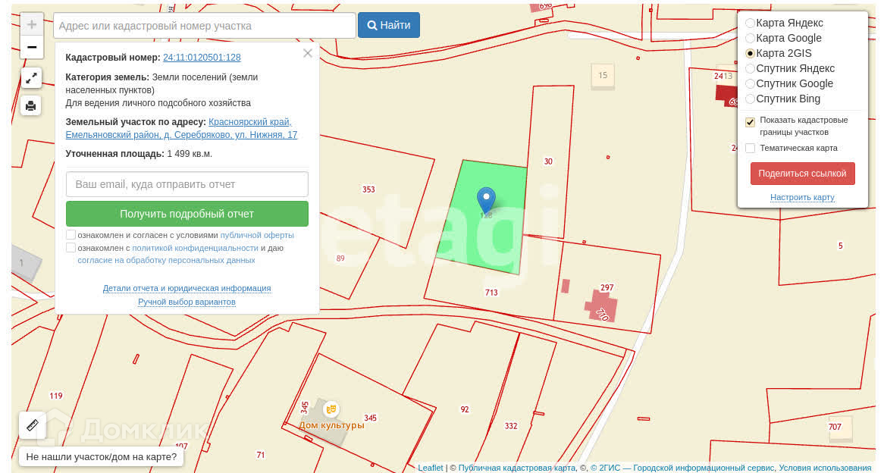
Task: Open the Красноярский край address link
Action: [x=181, y=129]
